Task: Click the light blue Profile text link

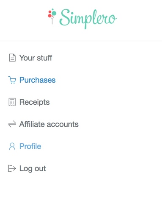Action: 30,146
